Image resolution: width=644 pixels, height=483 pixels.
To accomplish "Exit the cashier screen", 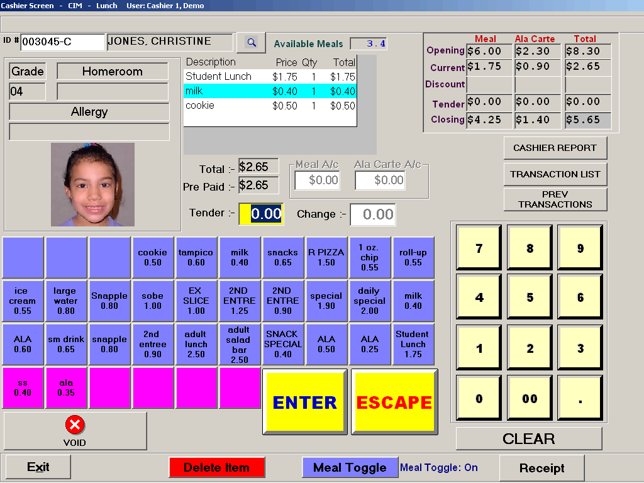I will 38,467.
